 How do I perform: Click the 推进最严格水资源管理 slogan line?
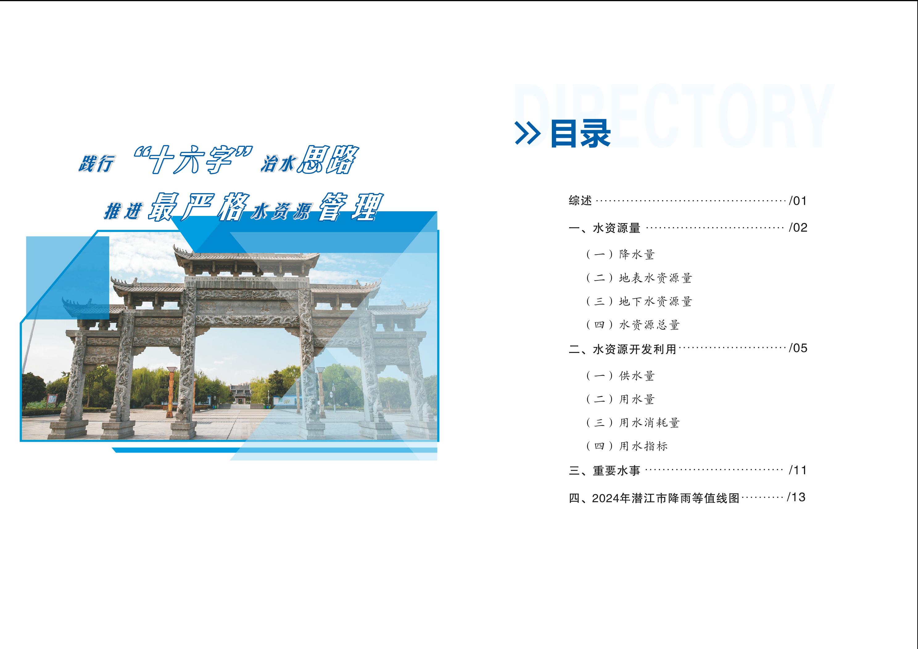[x=244, y=208]
